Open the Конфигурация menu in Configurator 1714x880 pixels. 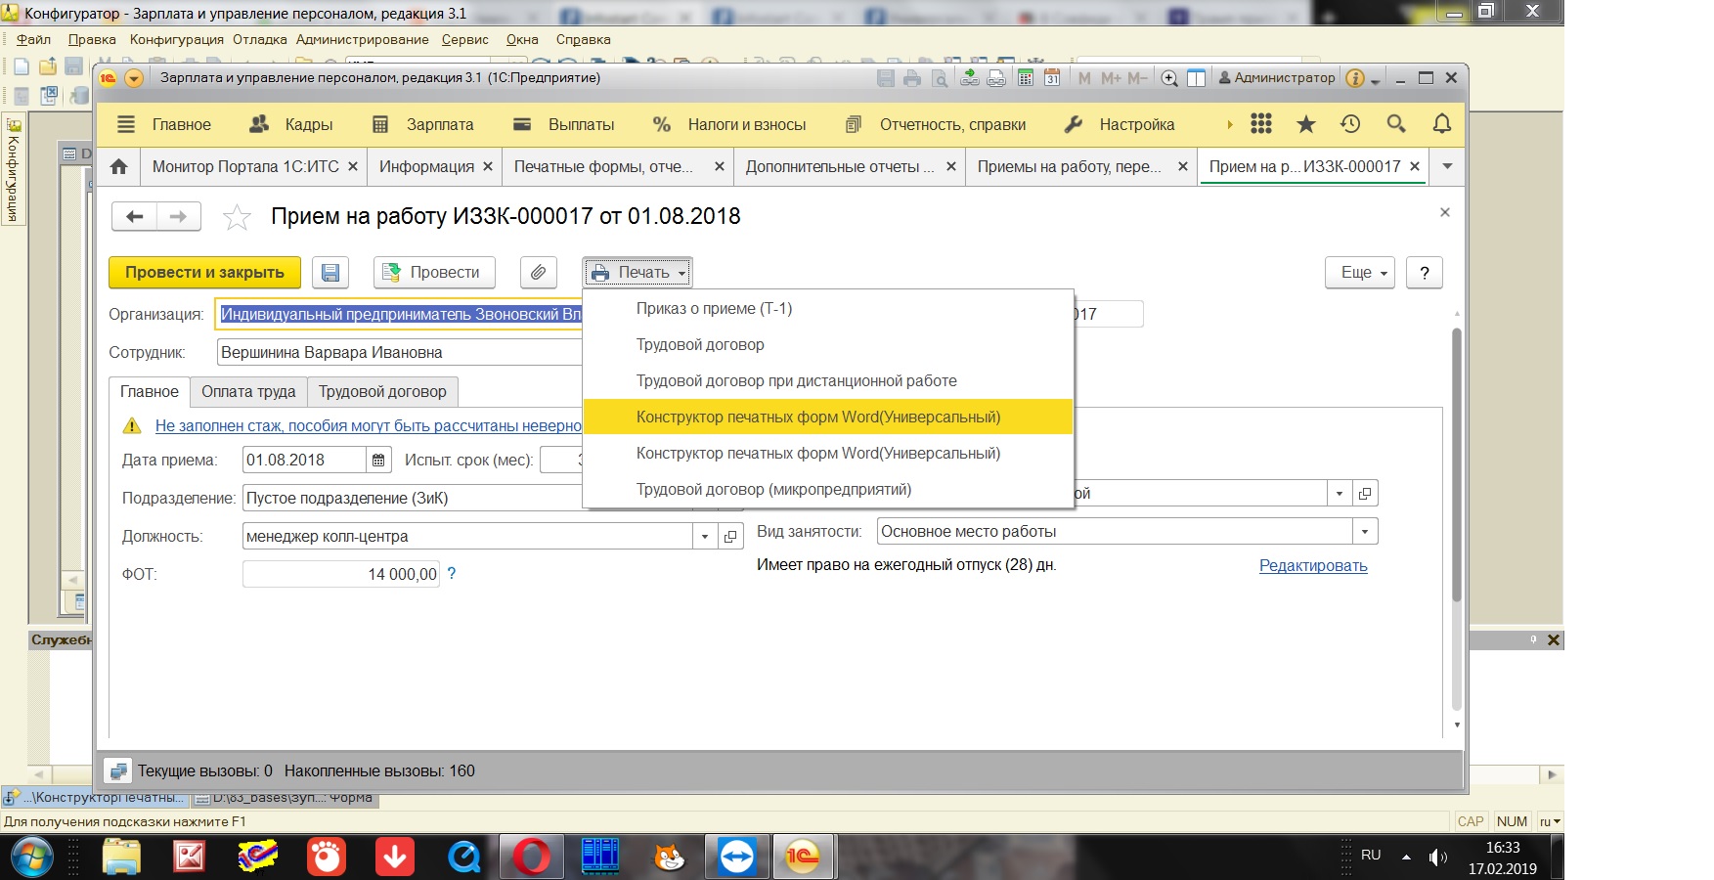pos(177,40)
